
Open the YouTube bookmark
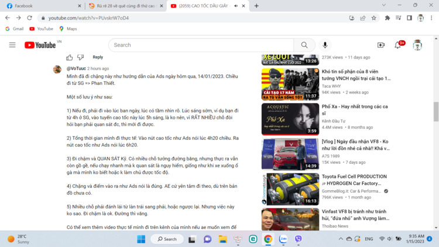point(42,29)
